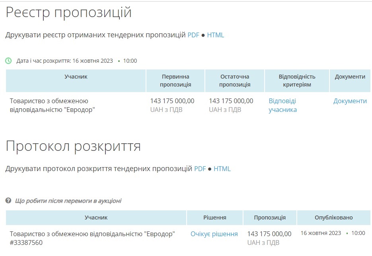The width and height of the screenshot is (372, 256).
Task: Select published date 16 жовтня 2023 10:00
Action: [333, 233]
